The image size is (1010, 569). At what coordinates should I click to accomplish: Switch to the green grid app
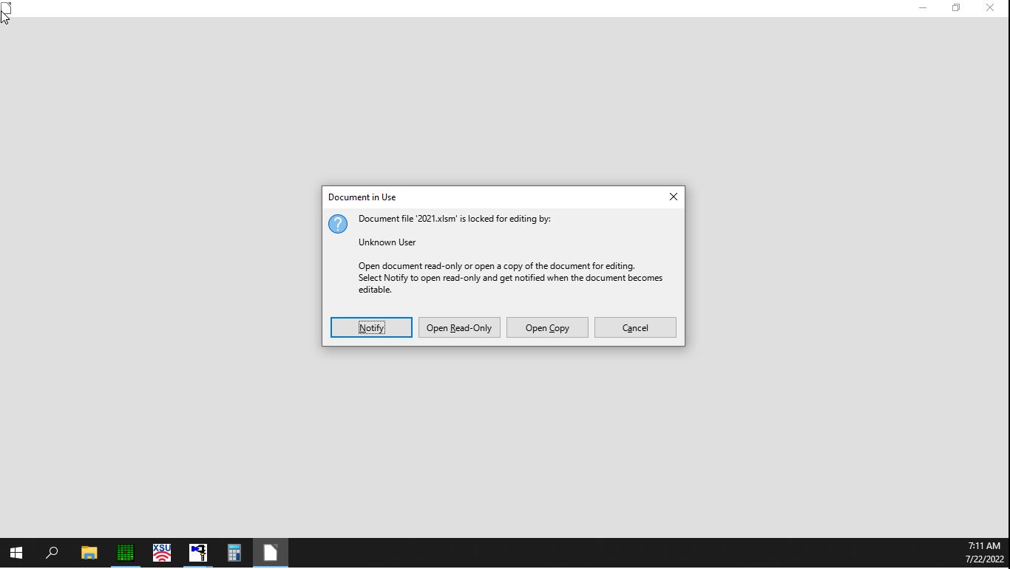(125, 553)
